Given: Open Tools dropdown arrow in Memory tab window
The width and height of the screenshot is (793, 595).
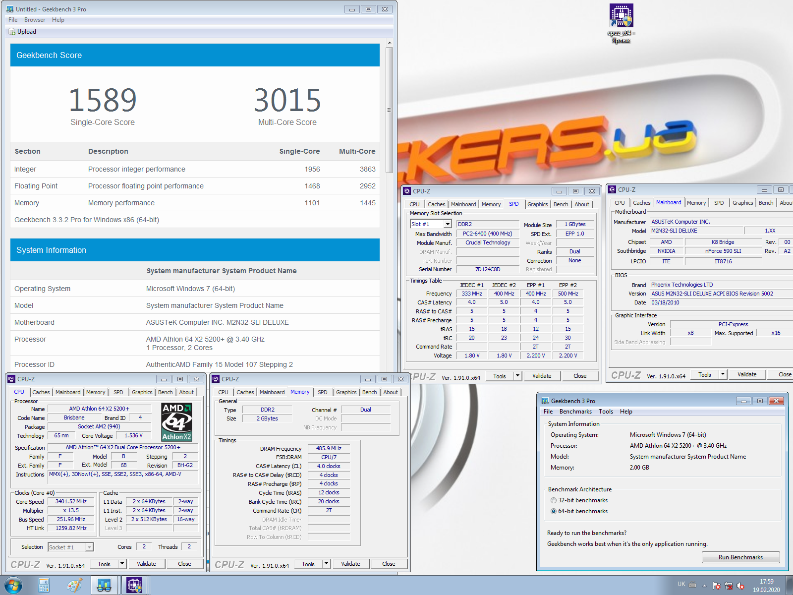Looking at the screenshot, I should click(327, 564).
